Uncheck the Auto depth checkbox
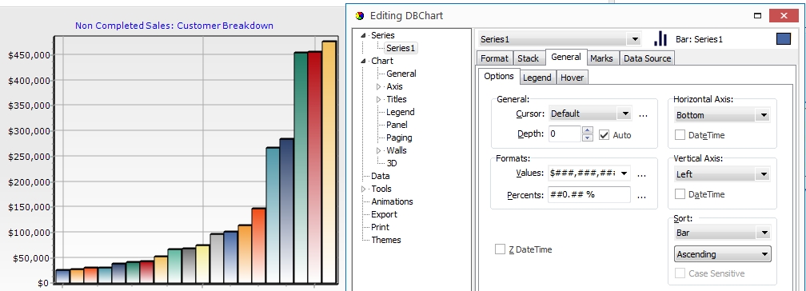The image size is (806, 291). point(604,135)
